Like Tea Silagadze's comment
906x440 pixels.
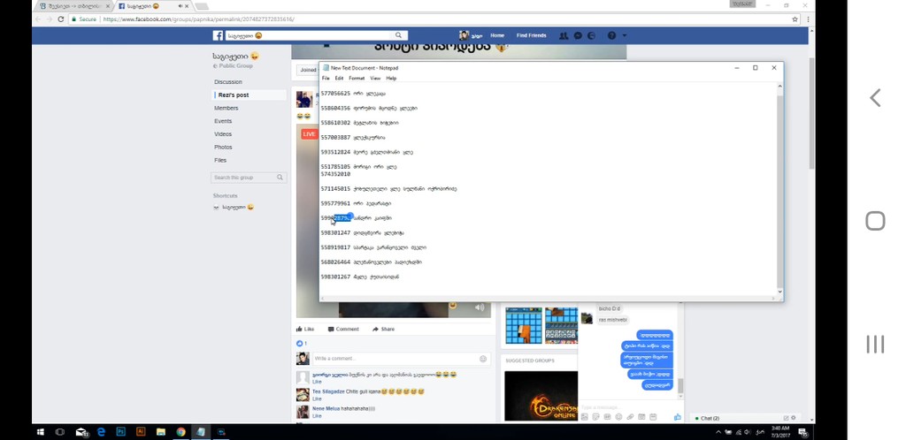(317, 398)
